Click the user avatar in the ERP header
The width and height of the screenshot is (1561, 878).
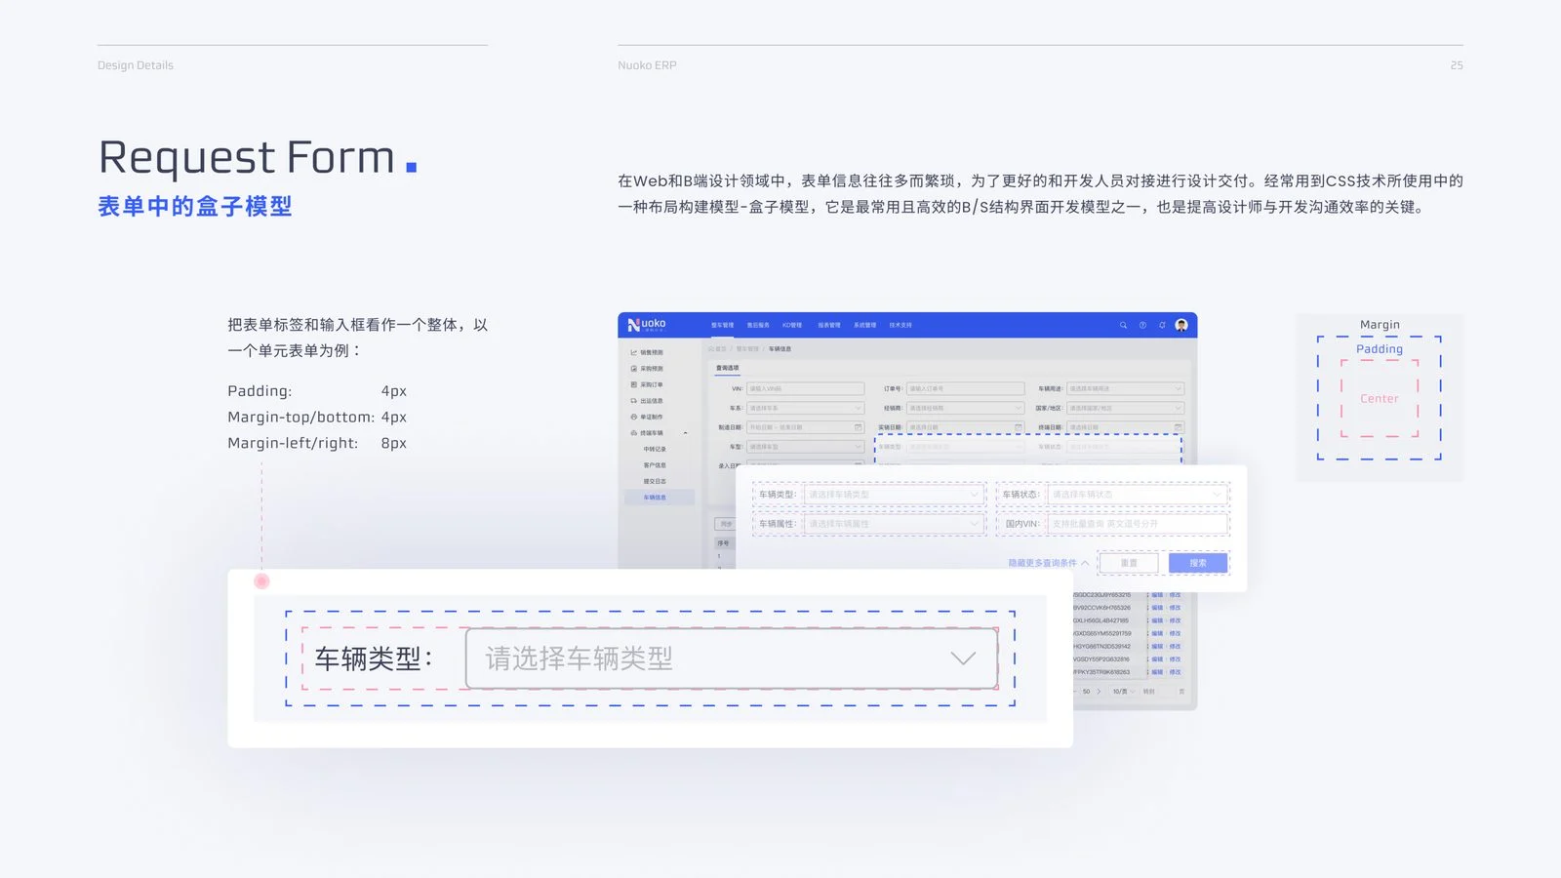(1181, 325)
